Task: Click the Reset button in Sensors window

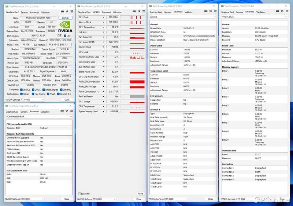Action: [141, 194]
